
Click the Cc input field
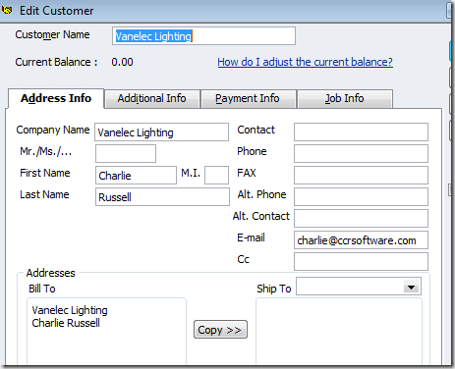click(x=361, y=261)
